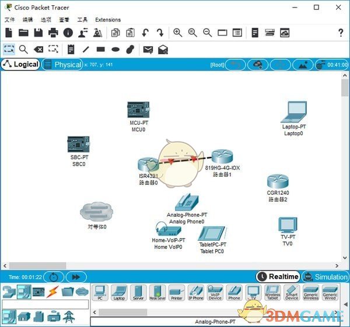Zoom in on the workspace
The image size is (350, 327).
click(178, 33)
